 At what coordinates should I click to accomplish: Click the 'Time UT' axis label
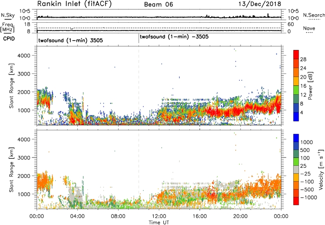159,223
